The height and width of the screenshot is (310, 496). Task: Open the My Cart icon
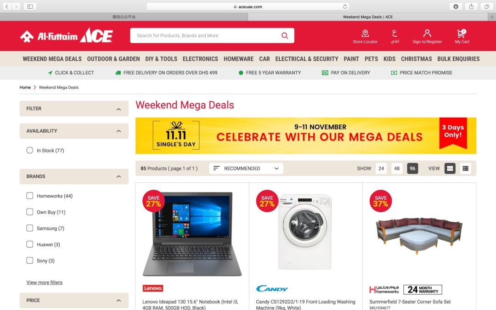pyautogui.click(x=462, y=33)
